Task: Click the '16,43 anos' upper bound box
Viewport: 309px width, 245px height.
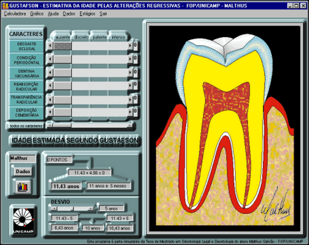Action: coord(120,228)
